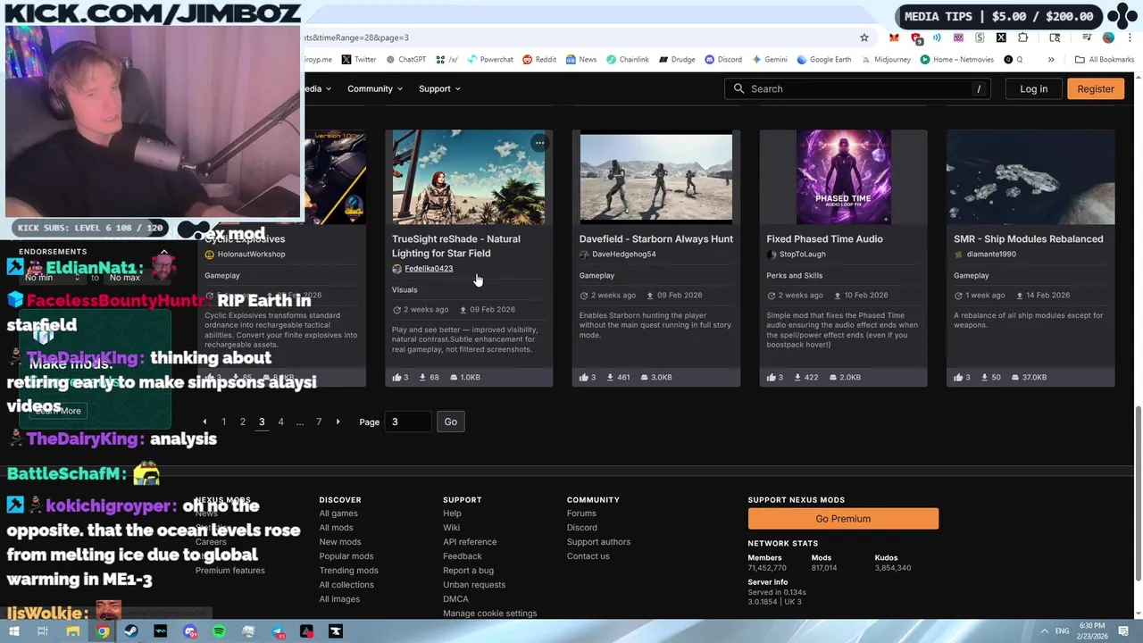
Task: Go to results page 1
Action: (224, 422)
